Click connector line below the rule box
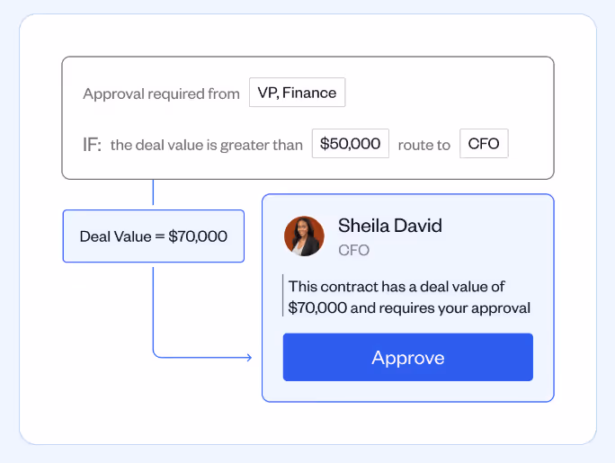The width and height of the screenshot is (615, 463). click(x=153, y=192)
